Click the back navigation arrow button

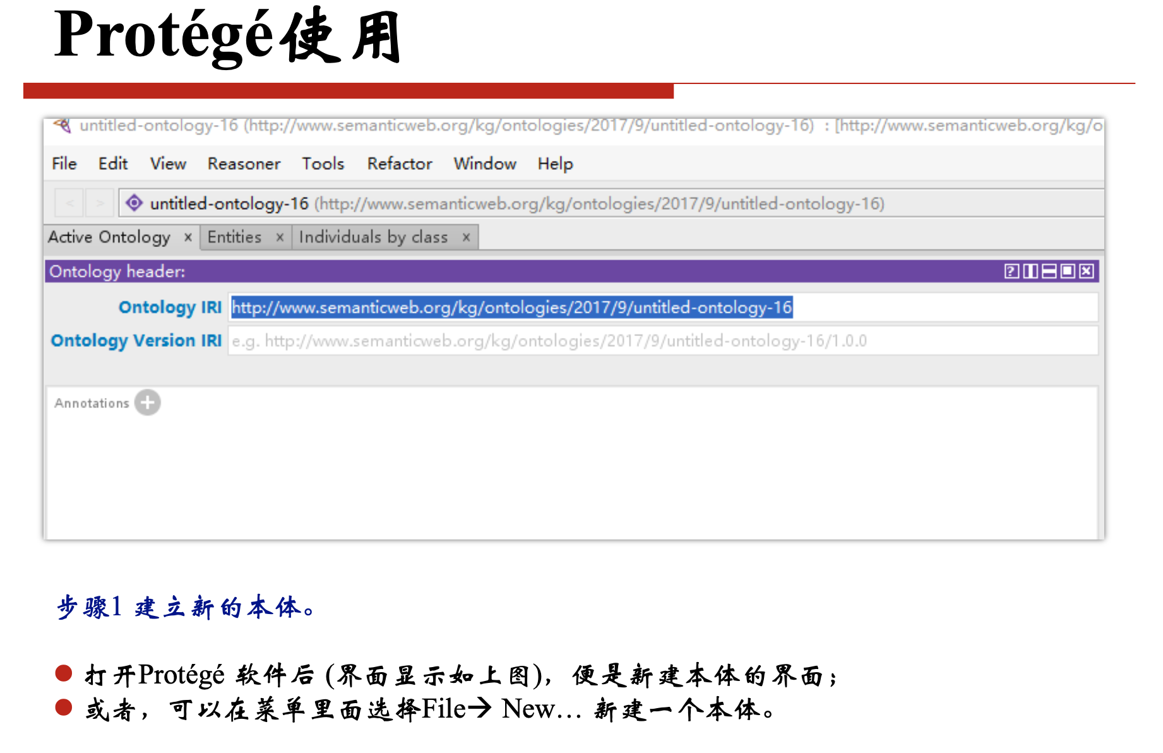coord(69,203)
